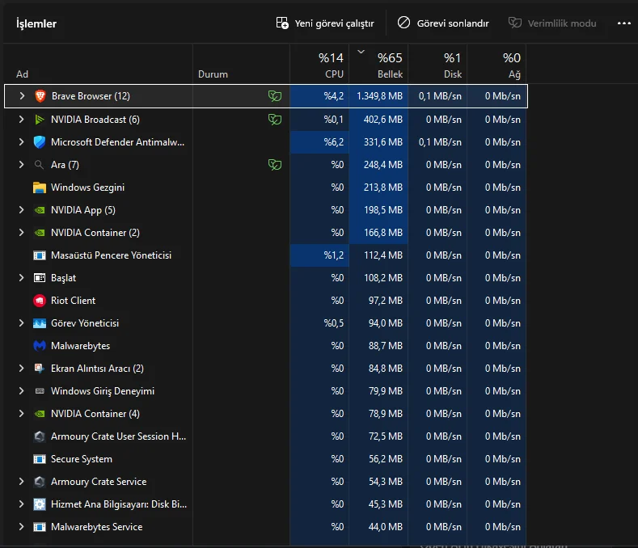Click the Armoury Crate Service icon
Viewport: 638px width, 548px height.
40,482
